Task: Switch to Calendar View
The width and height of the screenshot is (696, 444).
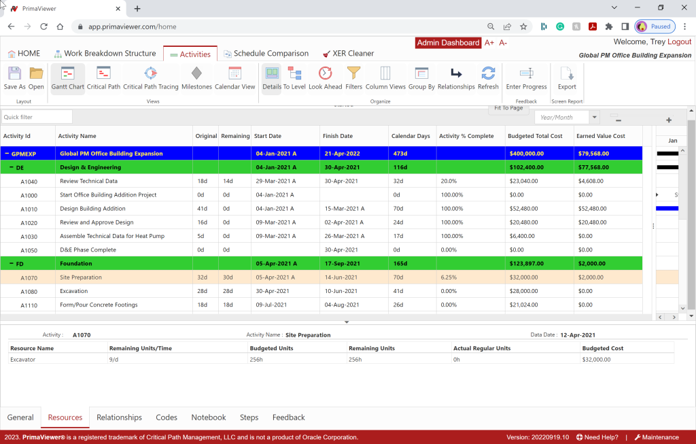Action: [234, 78]
